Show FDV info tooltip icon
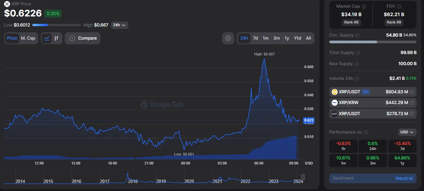 click(x=399, y=6)
